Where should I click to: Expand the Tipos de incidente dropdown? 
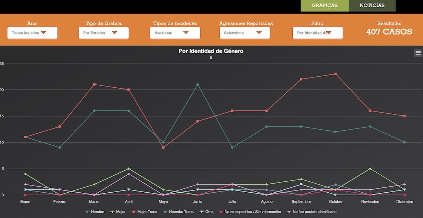coord(175,33)
